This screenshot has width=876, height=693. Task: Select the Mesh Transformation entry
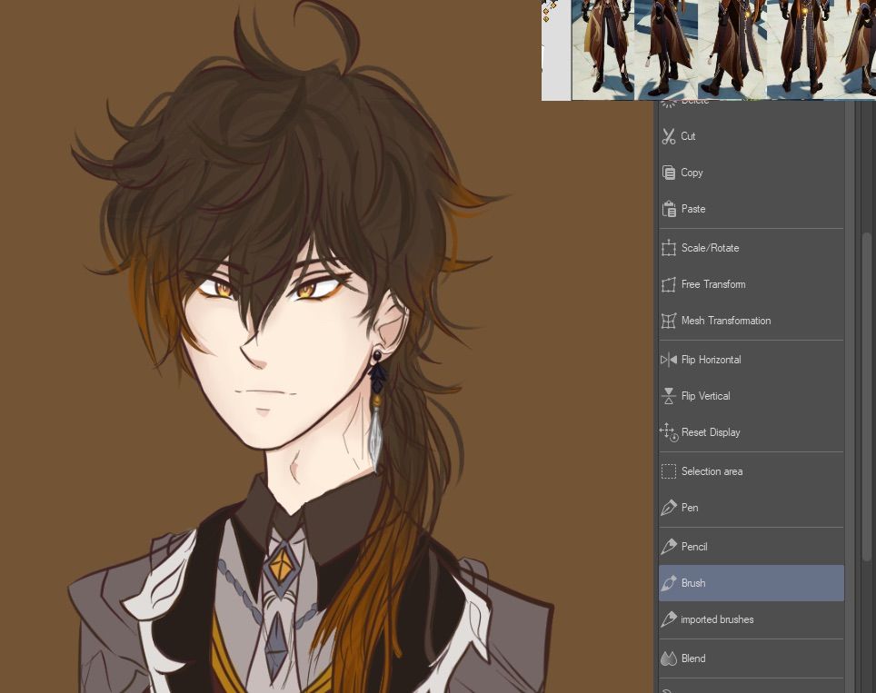click(752, 321)
